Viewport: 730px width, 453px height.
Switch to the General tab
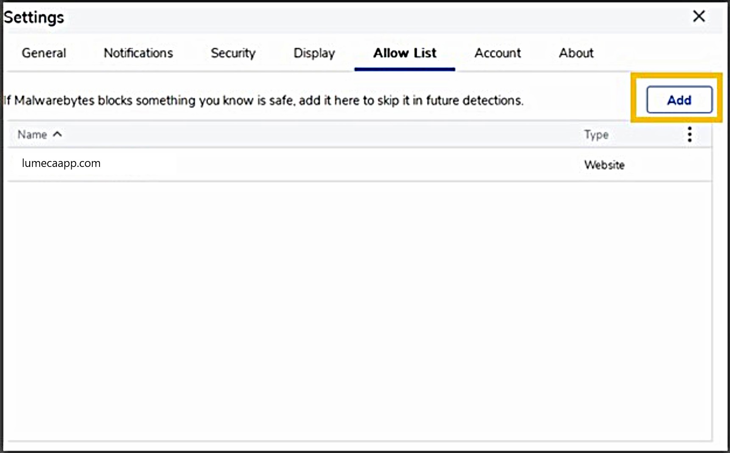[x=44, y=53]
